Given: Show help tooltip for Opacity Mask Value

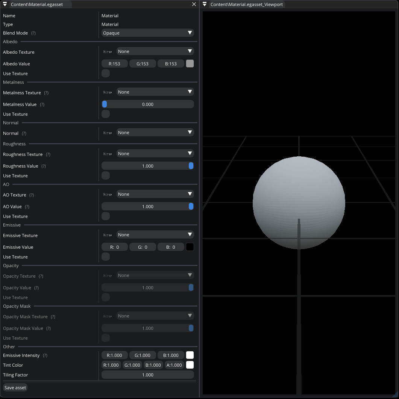Looking at the screenshot, I should point(49,328).
